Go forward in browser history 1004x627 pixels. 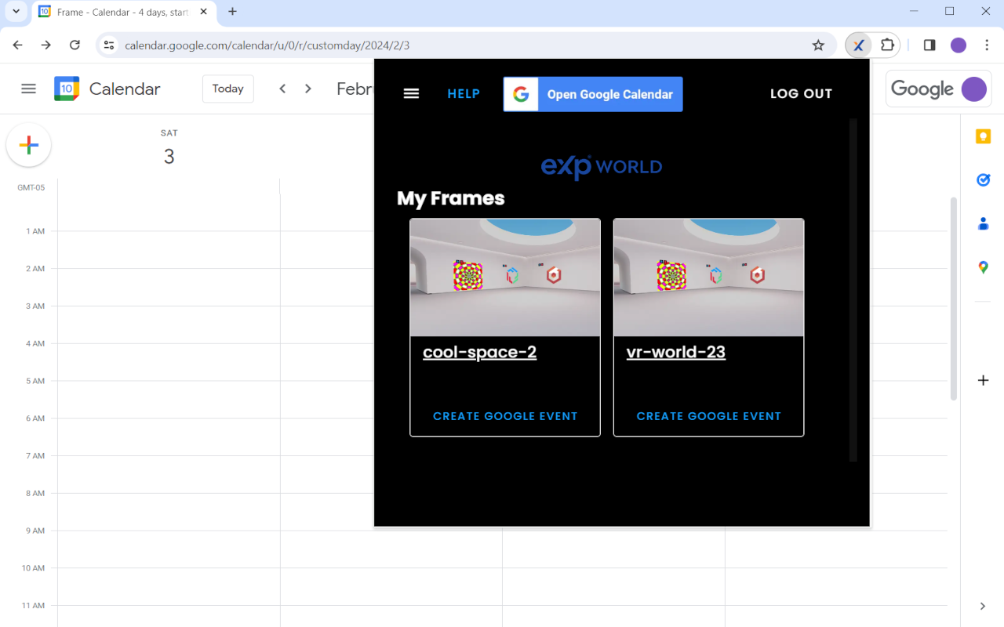coord(46,45)
